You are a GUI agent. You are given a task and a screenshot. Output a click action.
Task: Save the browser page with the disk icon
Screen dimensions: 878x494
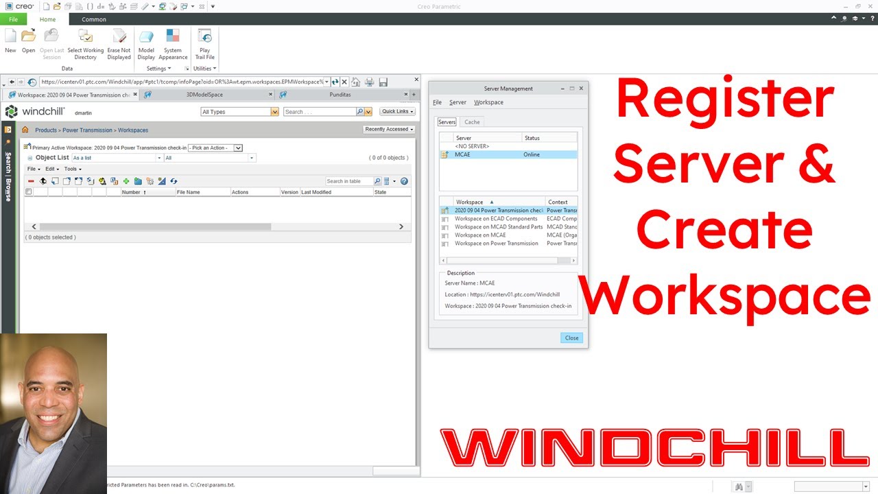(x=383, y=82)
